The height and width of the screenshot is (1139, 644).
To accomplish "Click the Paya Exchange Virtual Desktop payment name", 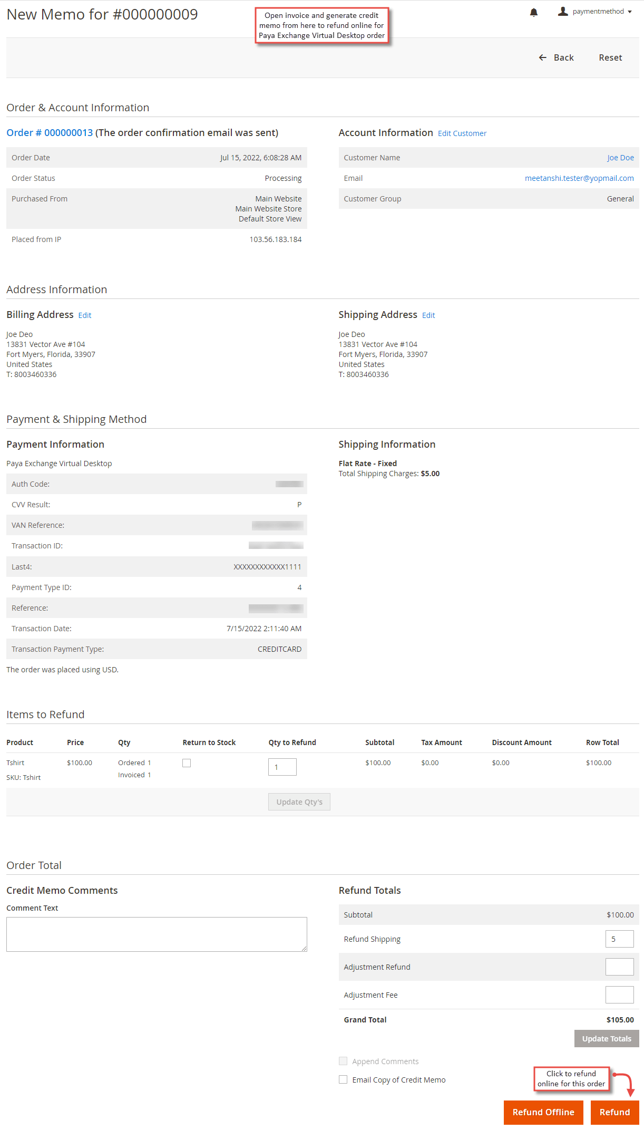I will point(59,464).
